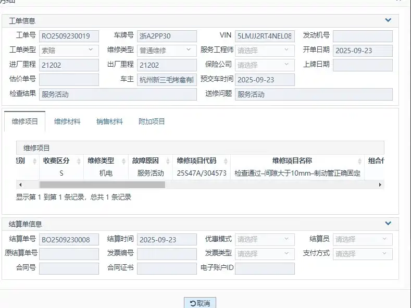
Task: Sort by 维修类型 column arrows
Action: [x=124, y=161]
